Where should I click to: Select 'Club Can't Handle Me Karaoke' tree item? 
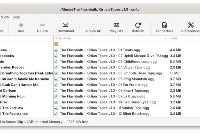coord(24,79)
